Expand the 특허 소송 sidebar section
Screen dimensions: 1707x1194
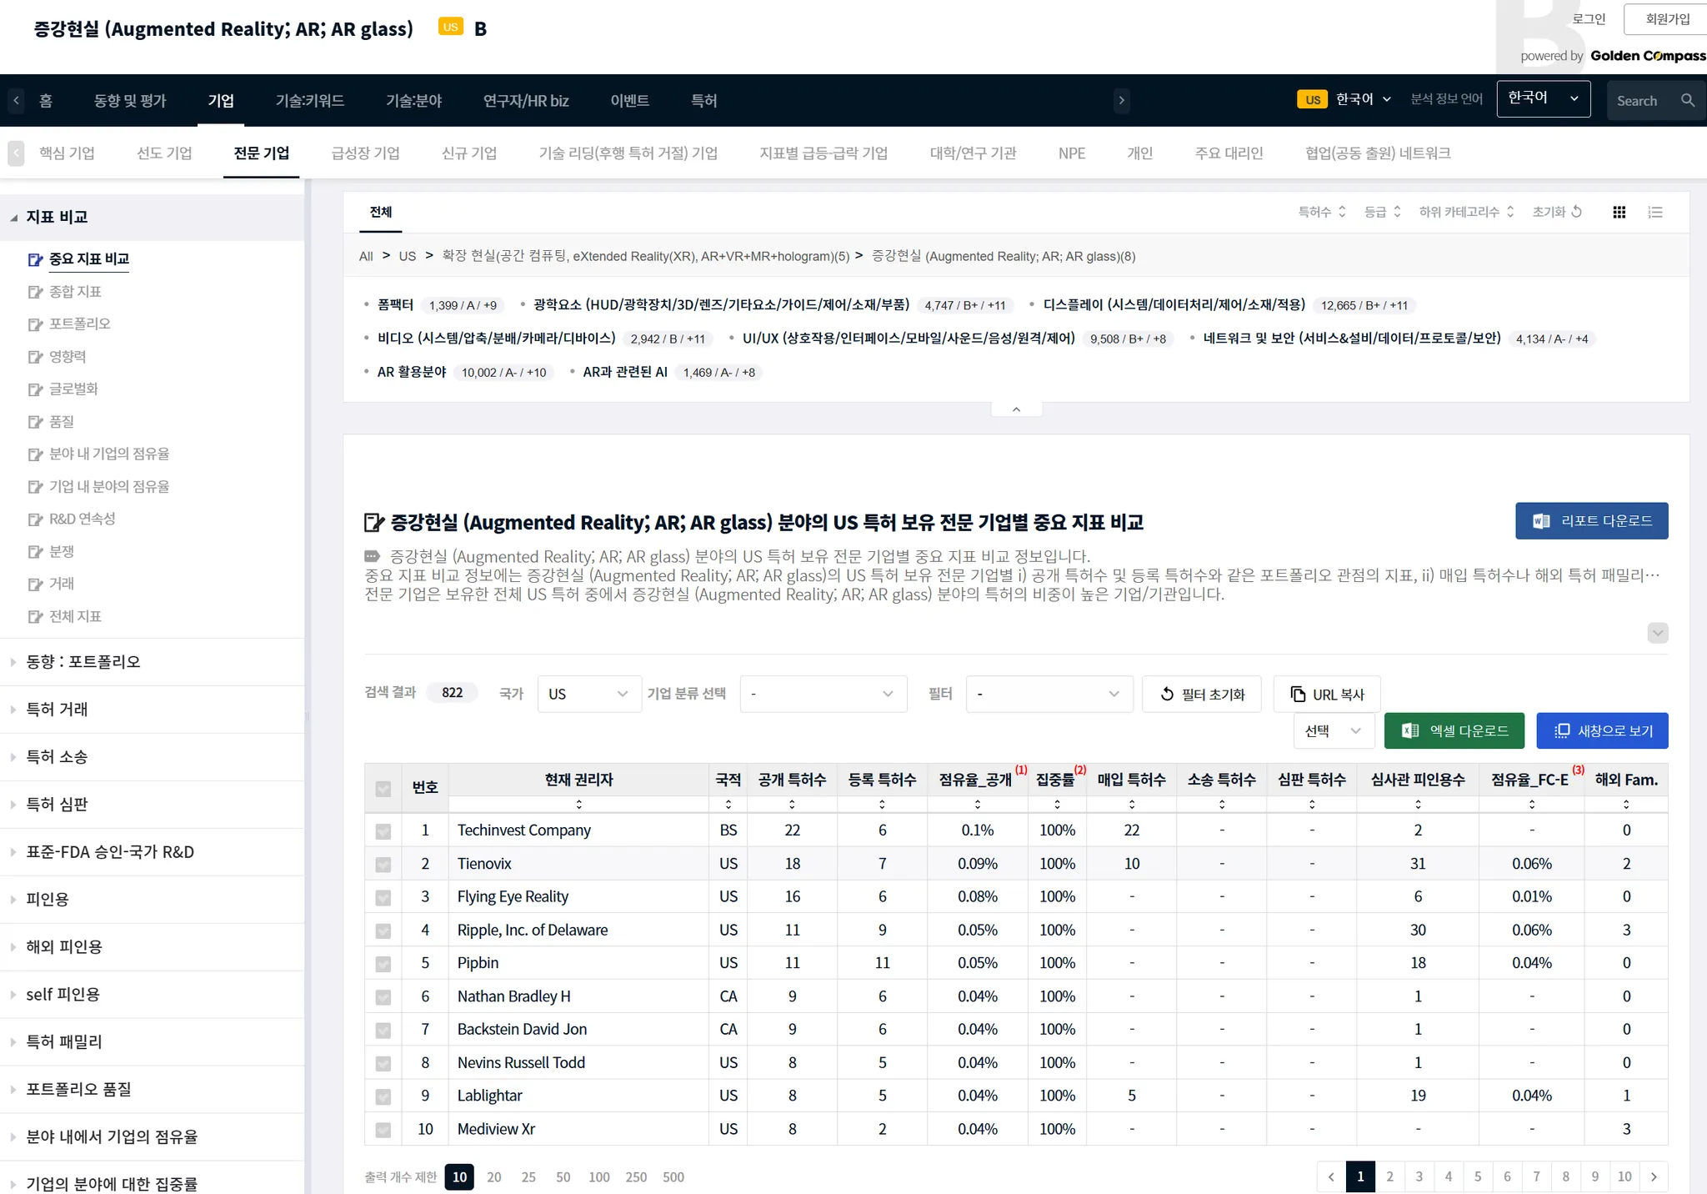click(x=57, y=756)
